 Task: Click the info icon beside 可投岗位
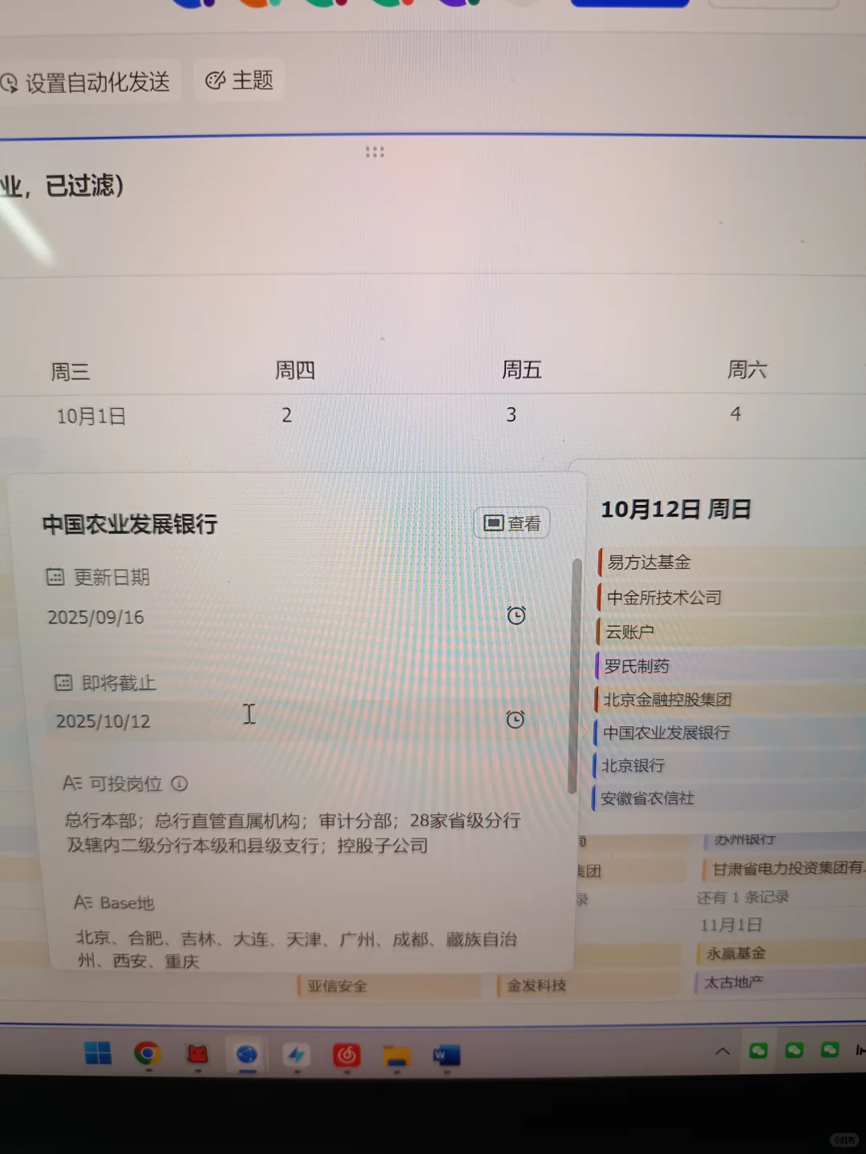coord(180,784)
